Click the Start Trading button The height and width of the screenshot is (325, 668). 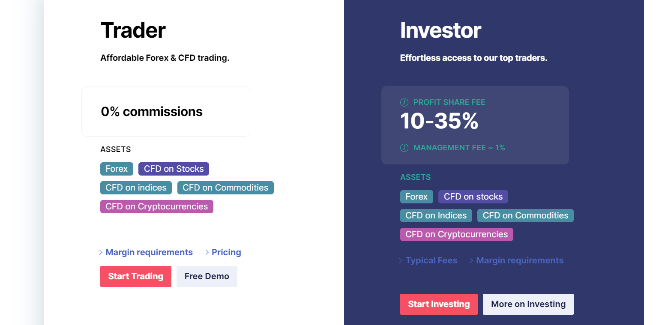pos(135,276)
